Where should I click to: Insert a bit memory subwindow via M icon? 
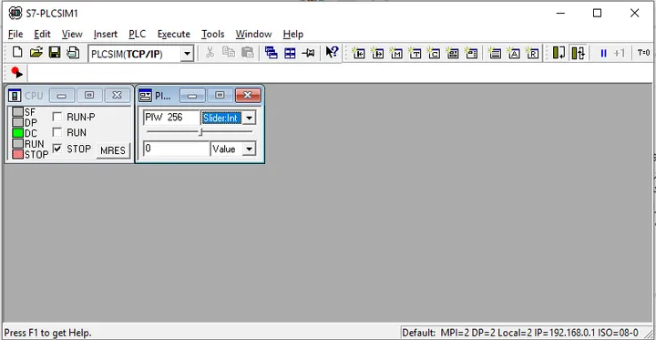point(396,53)
